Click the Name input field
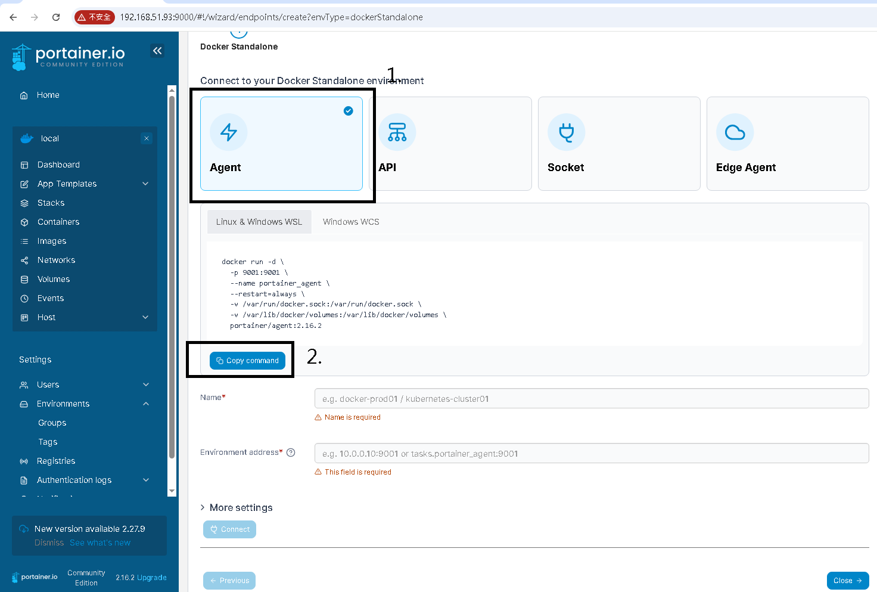 pos(592,398)
